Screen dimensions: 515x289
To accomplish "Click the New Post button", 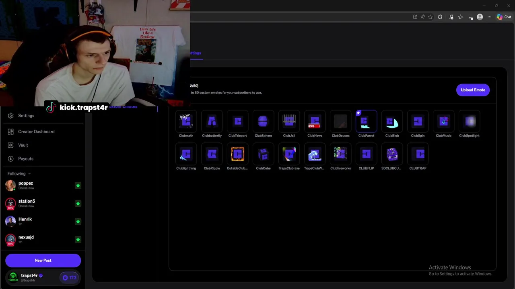I will tap(43, 261).
